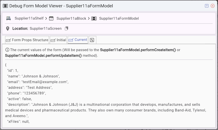Click the info icon beside the description
Viewport: 218px width, 130px height.
click(7, 50)
